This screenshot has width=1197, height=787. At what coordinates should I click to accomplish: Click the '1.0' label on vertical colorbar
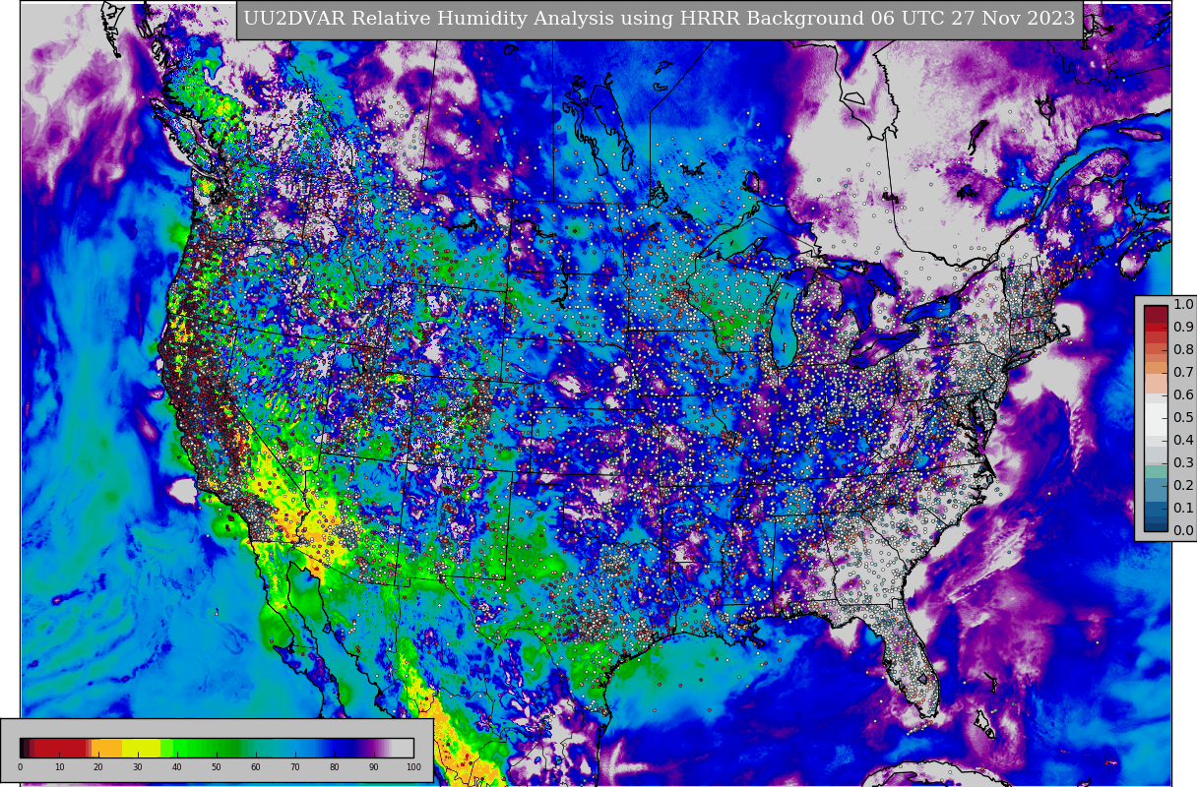pyautogui.click(x=1182, y=304)
